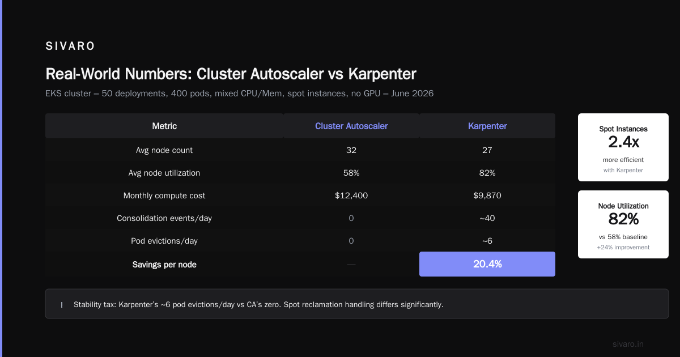Click the 58% Cluster Autoscaler utilization value
The height and width of the screenshot is (357, 680).
tap(351, 173)
